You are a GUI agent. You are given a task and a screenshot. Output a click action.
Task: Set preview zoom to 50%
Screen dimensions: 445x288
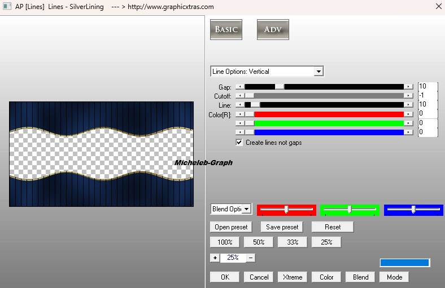pyautogui.click(x=259, y=242)
